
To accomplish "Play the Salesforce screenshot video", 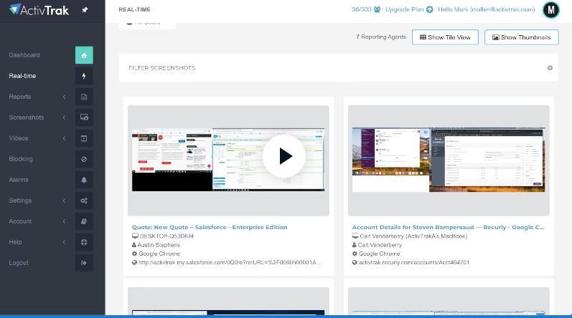I will coord(284,156).
